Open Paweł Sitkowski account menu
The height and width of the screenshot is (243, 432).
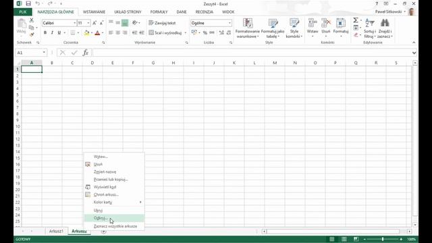pos(390,12)
